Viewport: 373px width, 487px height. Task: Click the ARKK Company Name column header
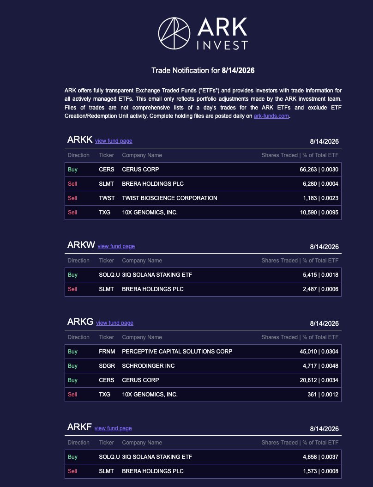[142, 155]
